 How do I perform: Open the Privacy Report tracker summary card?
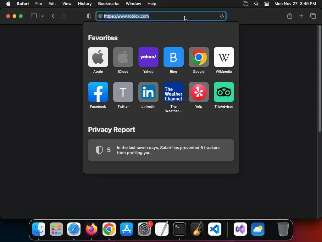pyautogui.click(x=161, y=150)
